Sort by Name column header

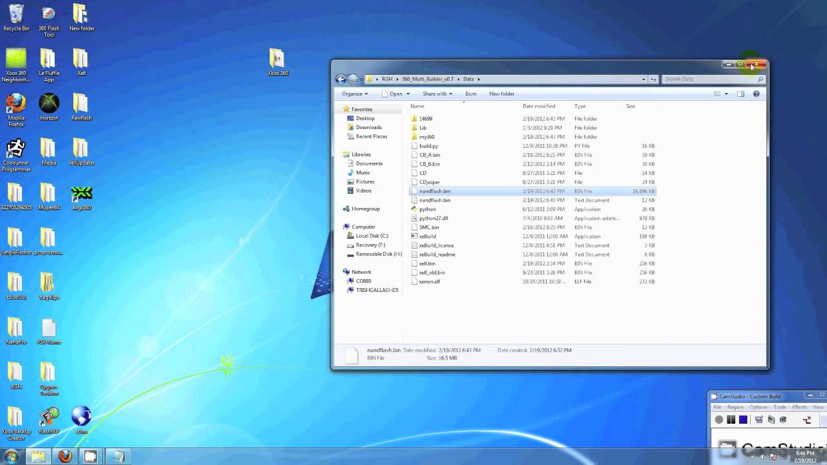click(417, 106)
